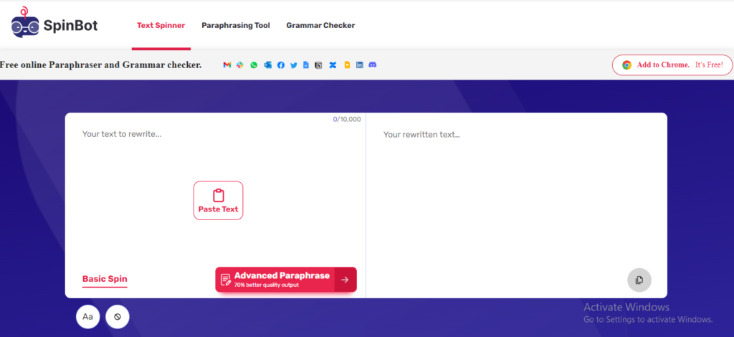
Task: Click the Discord icon
Action: click(x=373, y=65)
